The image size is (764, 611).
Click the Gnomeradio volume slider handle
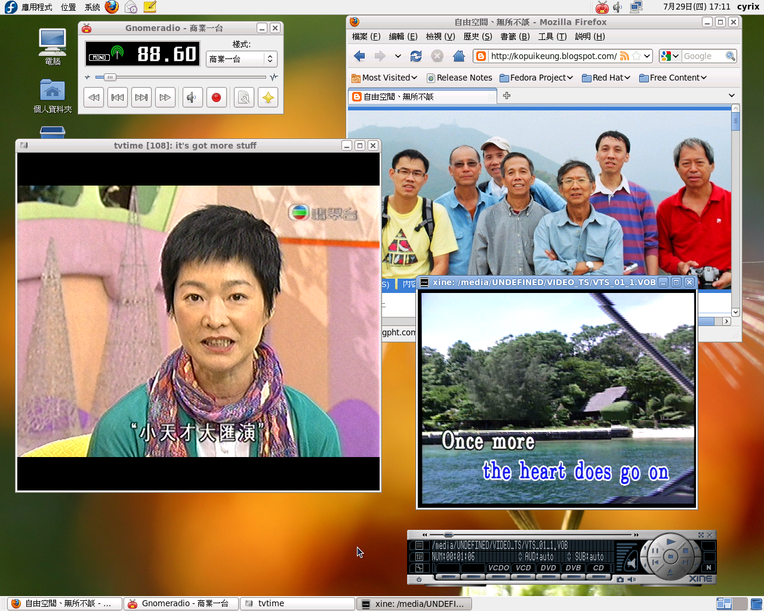coord(110,77)
